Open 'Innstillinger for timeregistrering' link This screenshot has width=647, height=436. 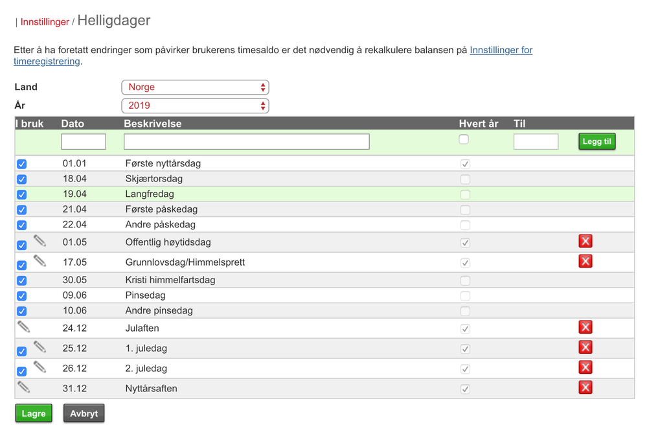click(501, 50)
